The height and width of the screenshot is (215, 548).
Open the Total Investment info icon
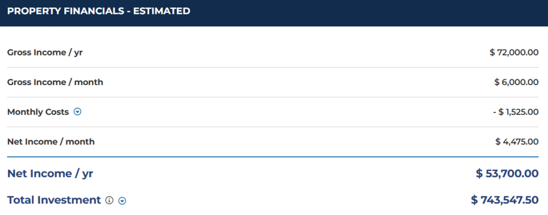[x=109, y=201]
